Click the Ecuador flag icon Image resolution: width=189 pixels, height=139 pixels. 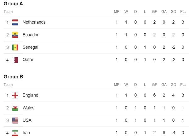pyautogui.click(x=15, y=35)
